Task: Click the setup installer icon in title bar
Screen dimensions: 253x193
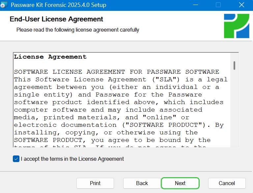Action: [x=4, y=5]
